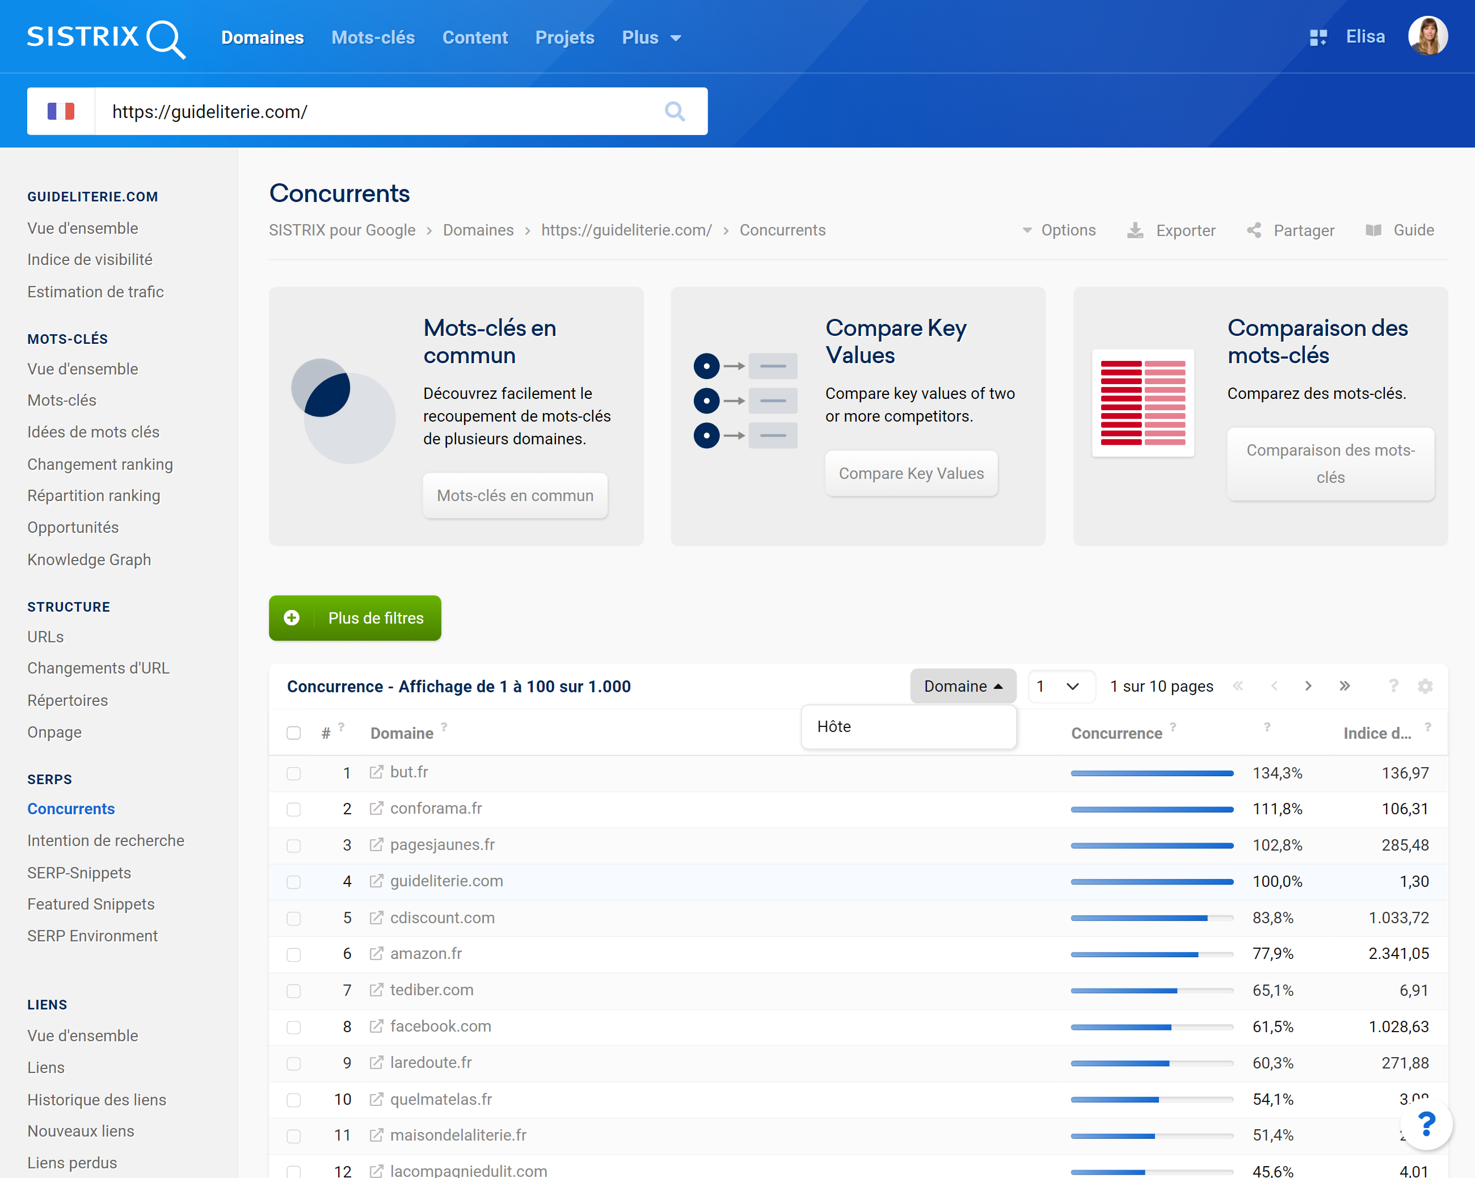This screenshot has width=1475, height=1178.
Task: Sort by the Concurrence column header
Action: click(x=1116, y=733)
